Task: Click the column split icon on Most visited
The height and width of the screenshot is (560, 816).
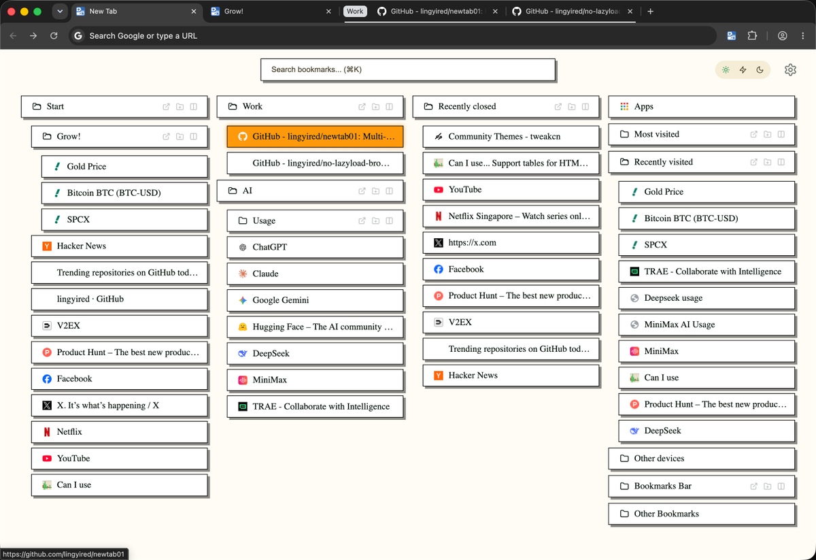Action: pos(781,135)
